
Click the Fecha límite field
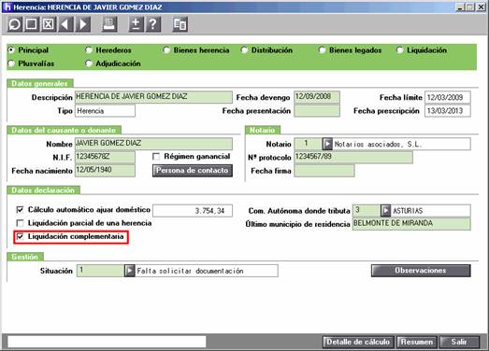point(448,97)
